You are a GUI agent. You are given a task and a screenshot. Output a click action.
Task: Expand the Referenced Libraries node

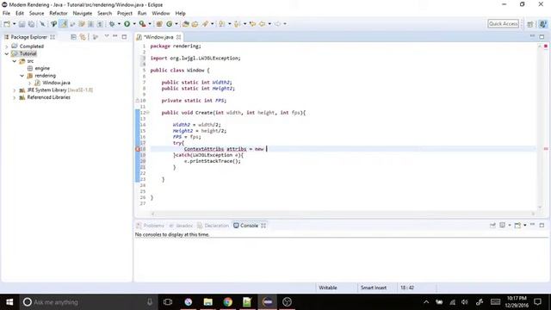[14, 97]
